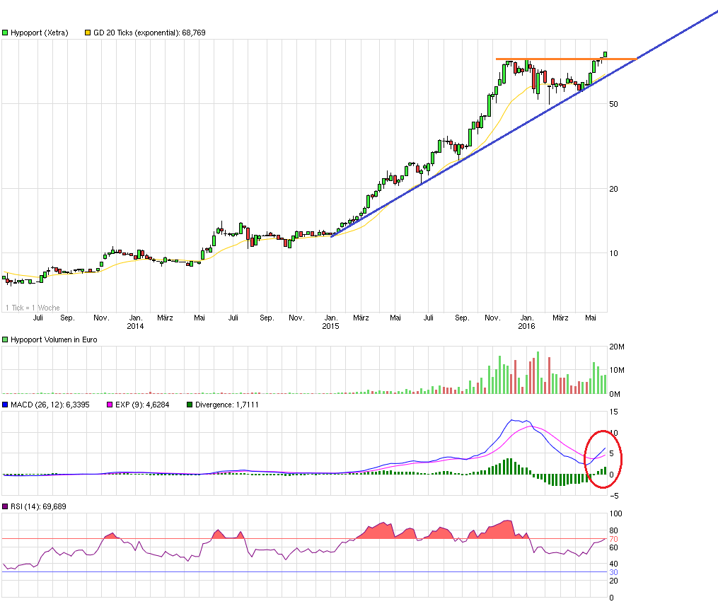Click the green Hypoport Volumen legend swatch
Image resolution: width=718 pixels, height=604 pixels.
[x=5, y=339]
